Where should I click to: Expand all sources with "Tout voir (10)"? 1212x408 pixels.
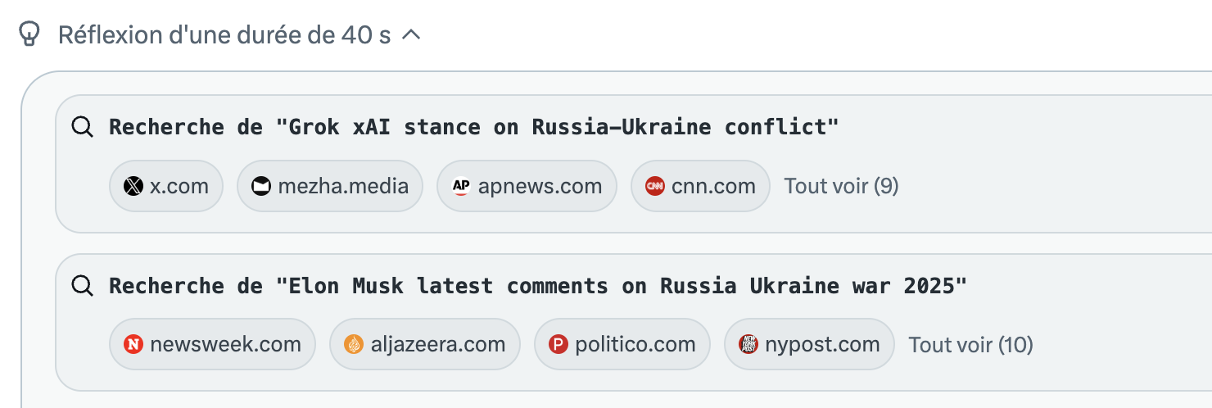pyautogui.click(x=970, y=345)
